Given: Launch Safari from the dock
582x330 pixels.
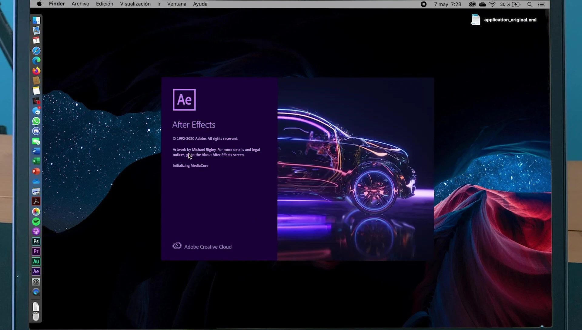Looking at the screenshot, I should [36, 51].
